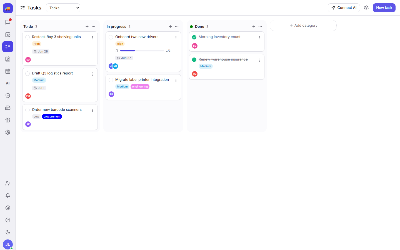Click PM avatar on Draft Q3 report card
Screen dimensions: 400x250
28,96
